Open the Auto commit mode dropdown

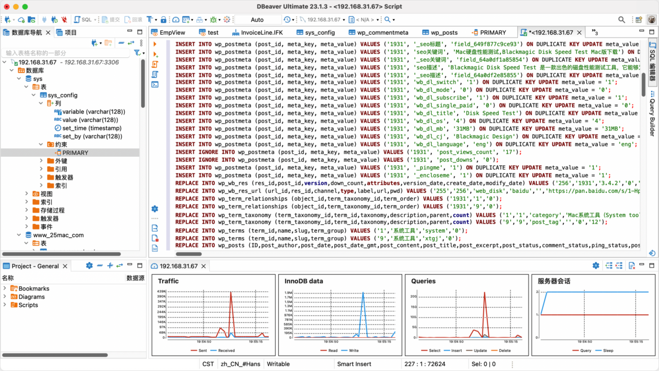[257, 20]
